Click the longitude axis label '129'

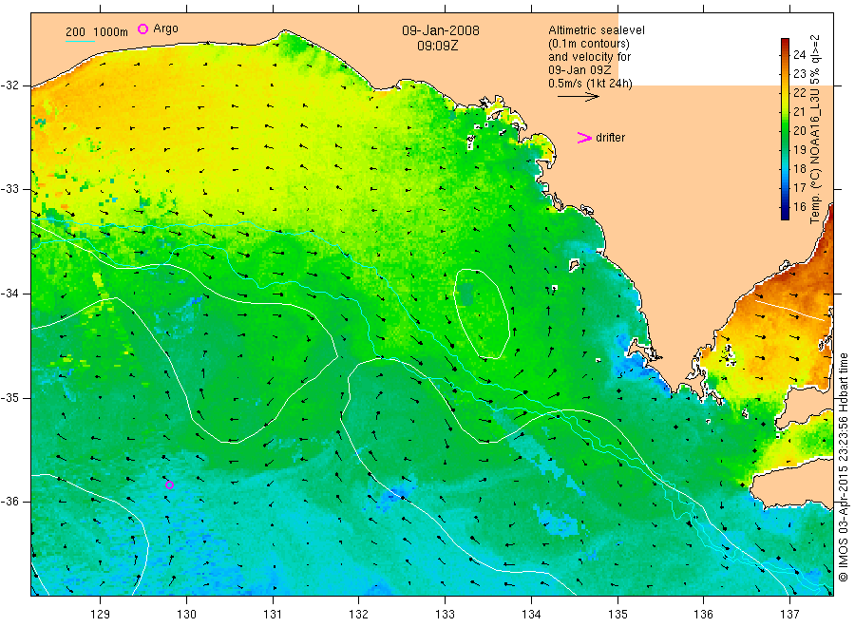click(x=101, y=615)
